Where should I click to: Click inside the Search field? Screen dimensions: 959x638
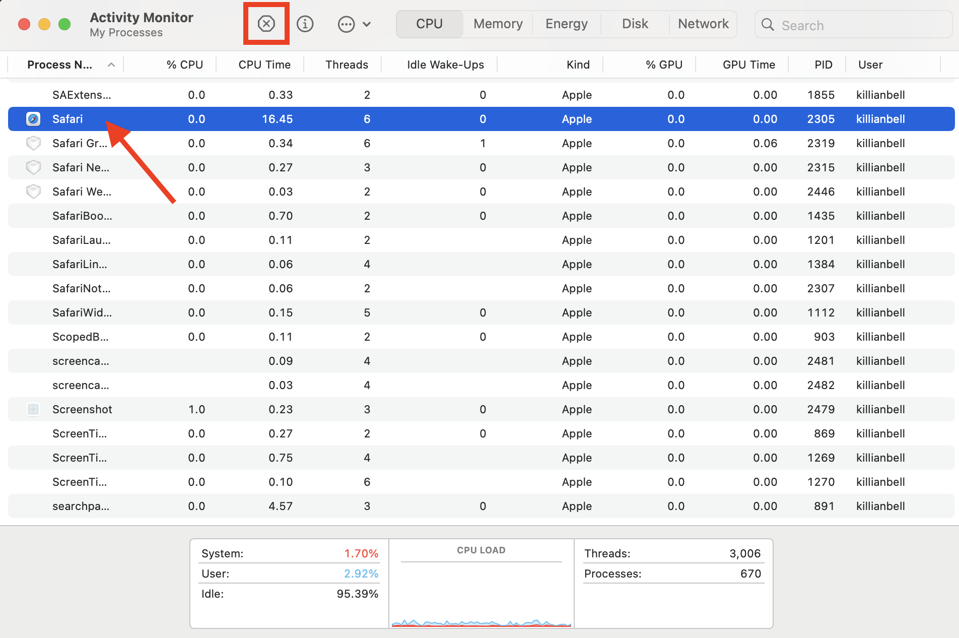click(x=831, y=25)
